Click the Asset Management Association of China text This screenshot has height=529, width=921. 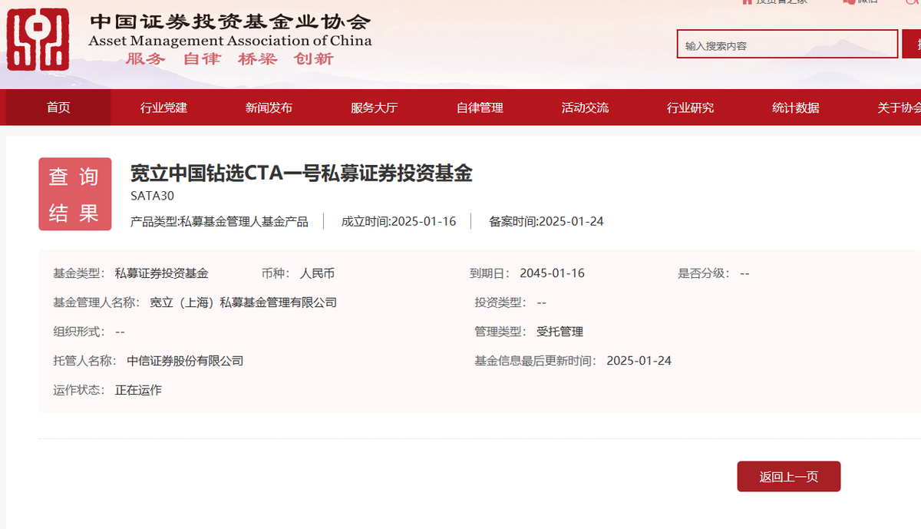click(x=230, y=41)
